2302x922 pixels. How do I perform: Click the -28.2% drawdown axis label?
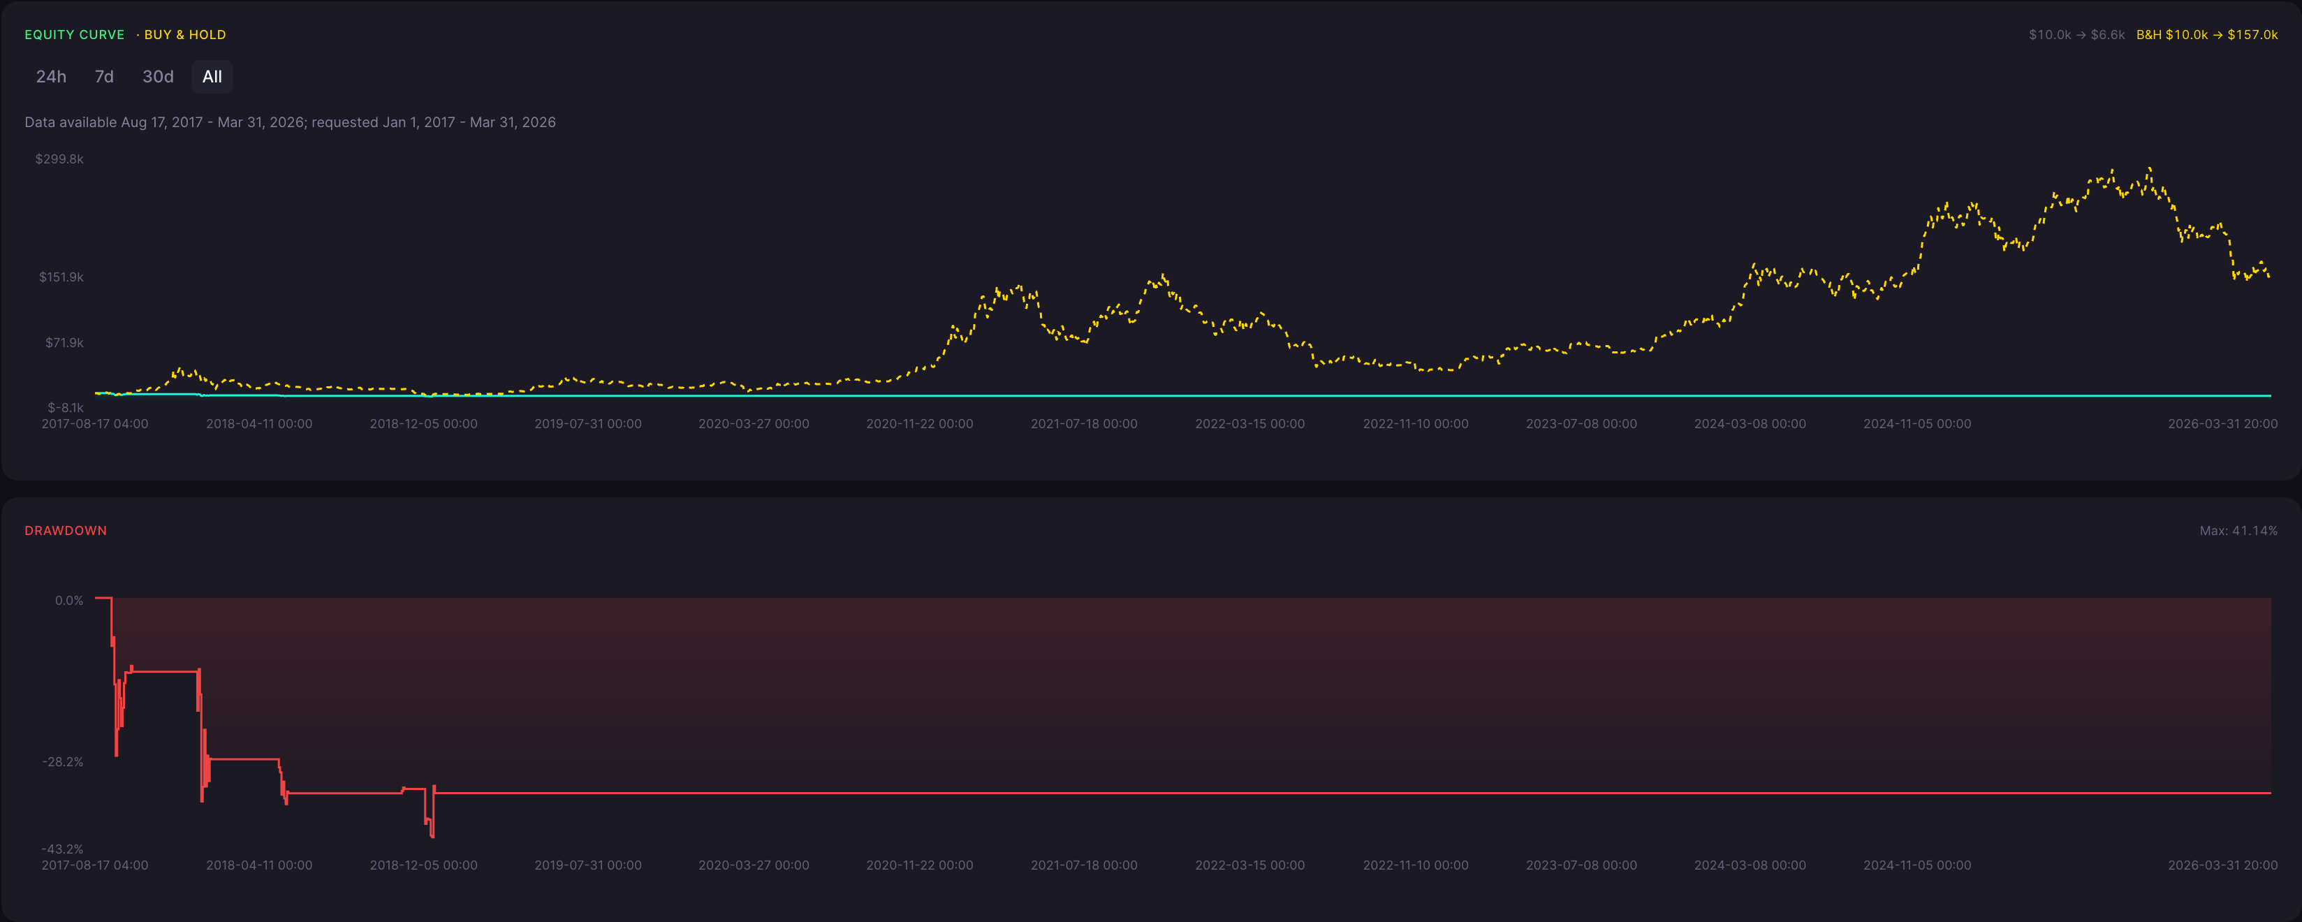pos(63,762)
